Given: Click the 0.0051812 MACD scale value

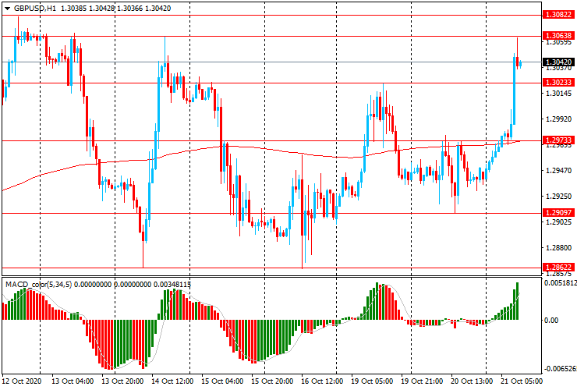Looking at the screenshot, I should (560, 283).
